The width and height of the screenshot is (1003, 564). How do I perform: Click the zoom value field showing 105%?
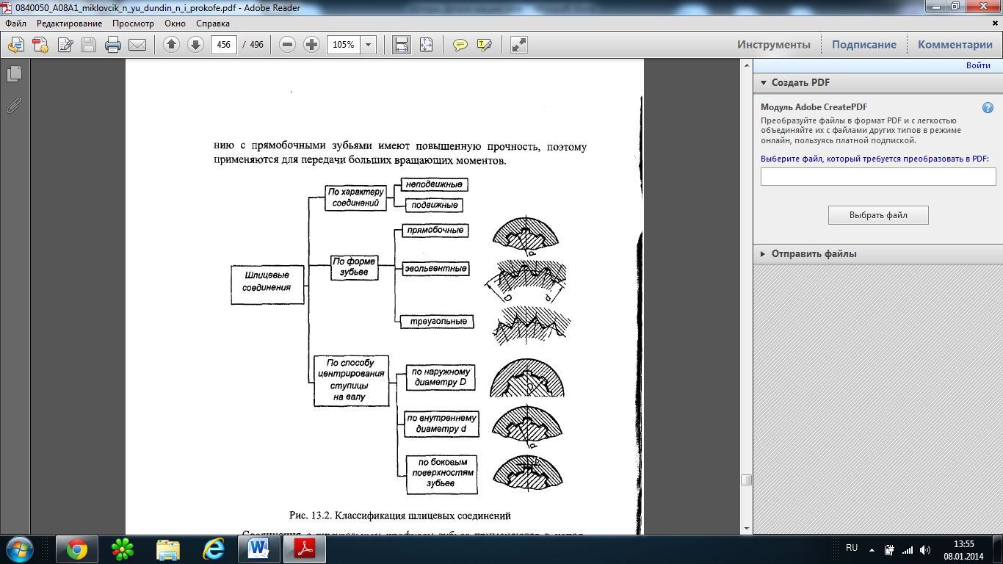tap(343, 45)
